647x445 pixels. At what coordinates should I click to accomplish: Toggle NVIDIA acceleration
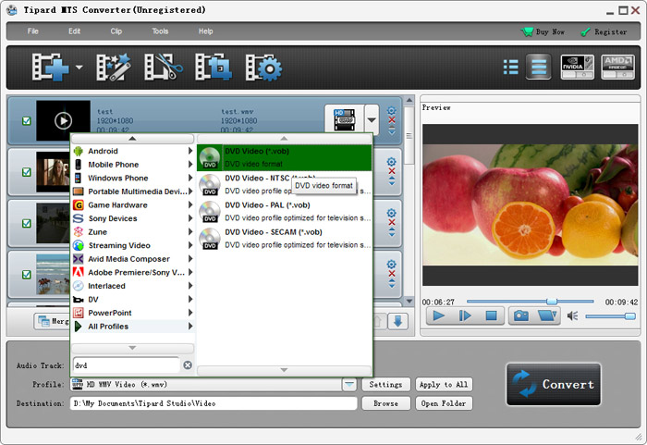click(x=578, y=67)
